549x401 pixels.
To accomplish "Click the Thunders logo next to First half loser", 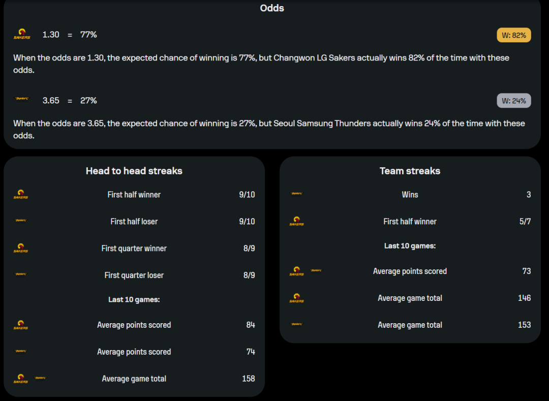I will [21, 221].
